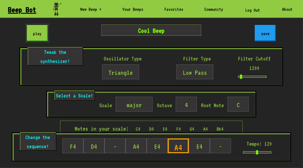Click the Beep Bot robot mascot icon
Viewport: 303px width, 168px height.
click(x=56, y=9)
